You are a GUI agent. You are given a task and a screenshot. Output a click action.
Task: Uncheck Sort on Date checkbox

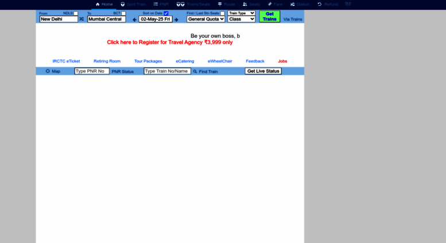[x=166, y=13]
